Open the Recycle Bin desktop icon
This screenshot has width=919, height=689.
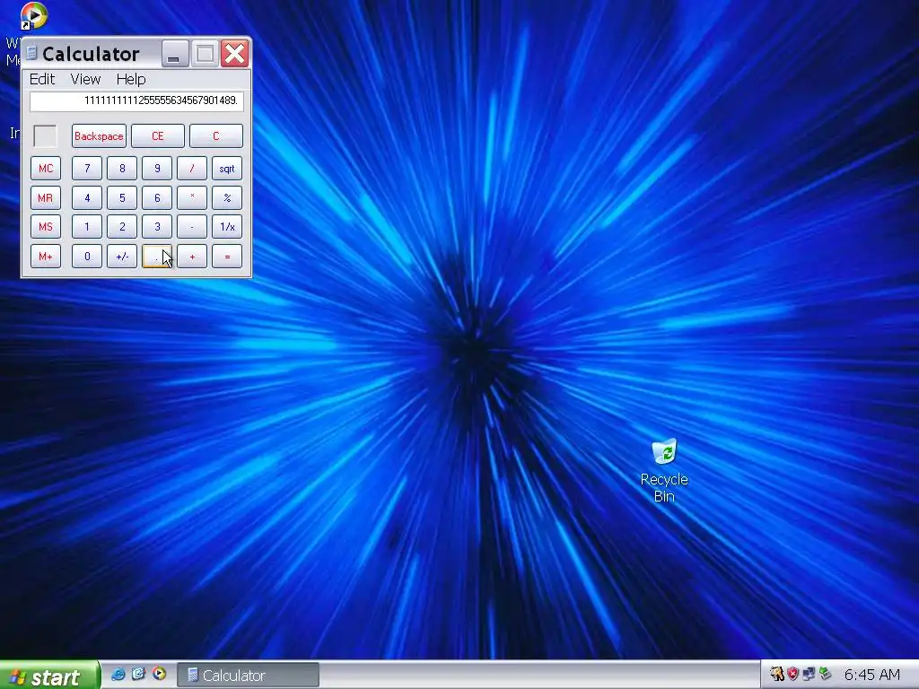(664, 470)
